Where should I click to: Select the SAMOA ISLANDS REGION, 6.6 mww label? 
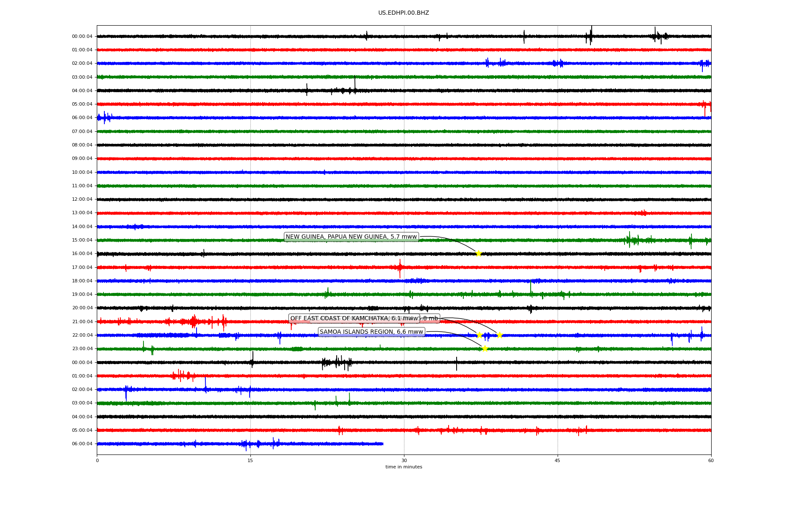point(371,332)
